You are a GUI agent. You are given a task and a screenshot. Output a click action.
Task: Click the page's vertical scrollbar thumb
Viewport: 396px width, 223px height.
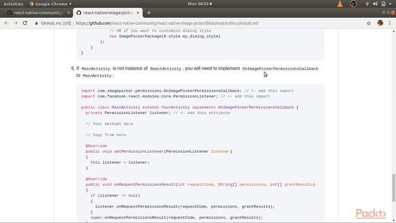(x=394, y=188)
